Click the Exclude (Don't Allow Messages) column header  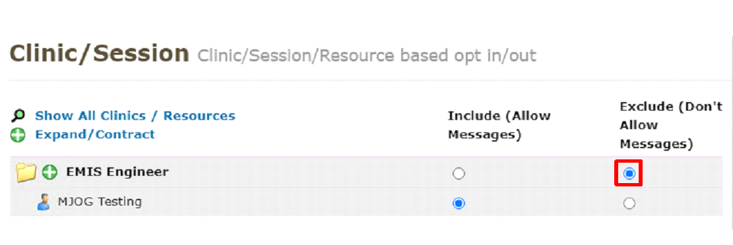click(671, 126)
